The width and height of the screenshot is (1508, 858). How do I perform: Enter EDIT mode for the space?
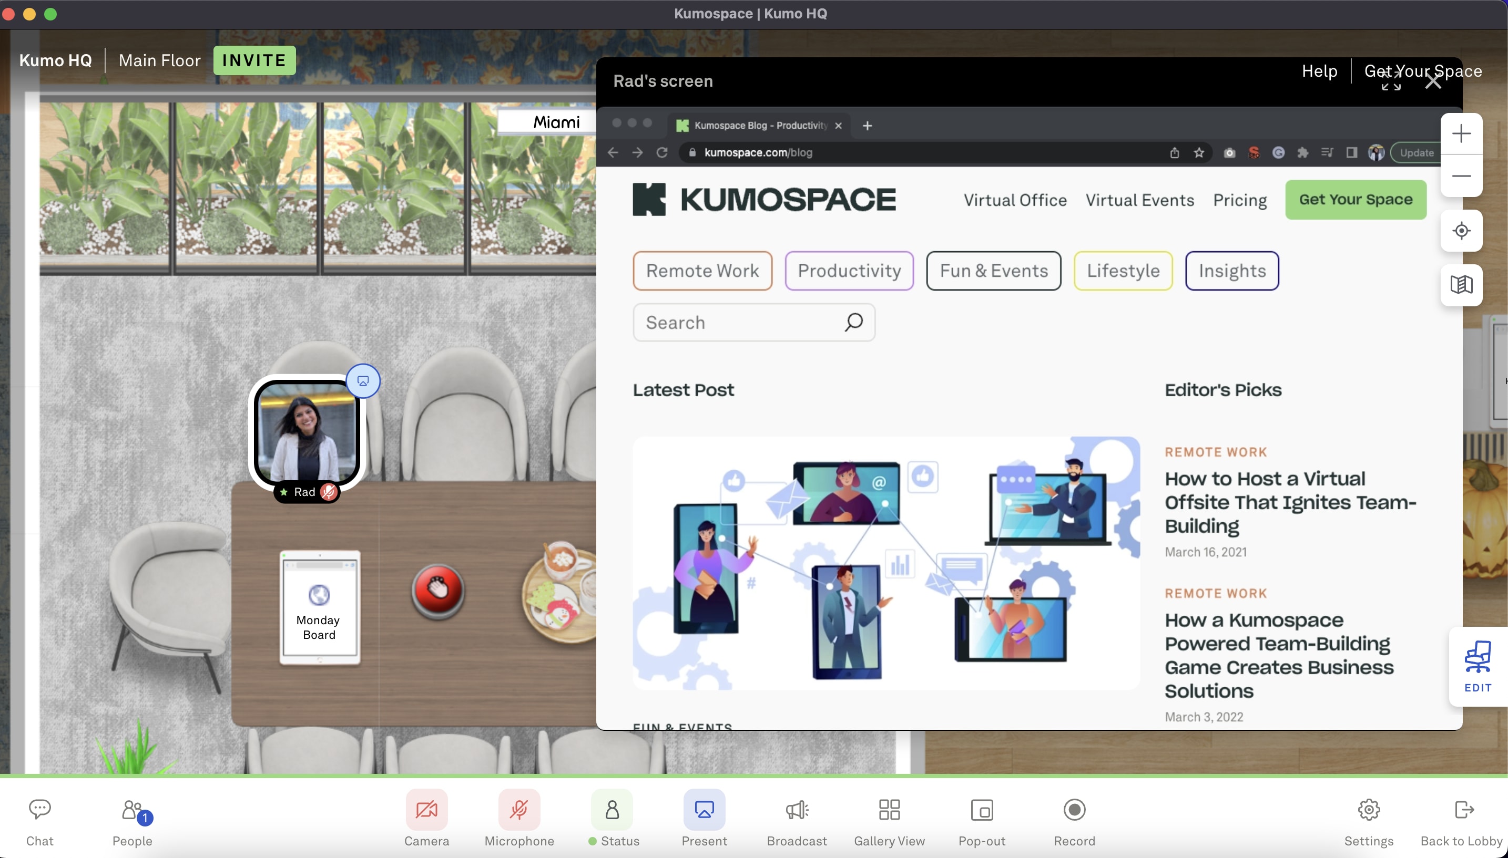point(1478,666)
